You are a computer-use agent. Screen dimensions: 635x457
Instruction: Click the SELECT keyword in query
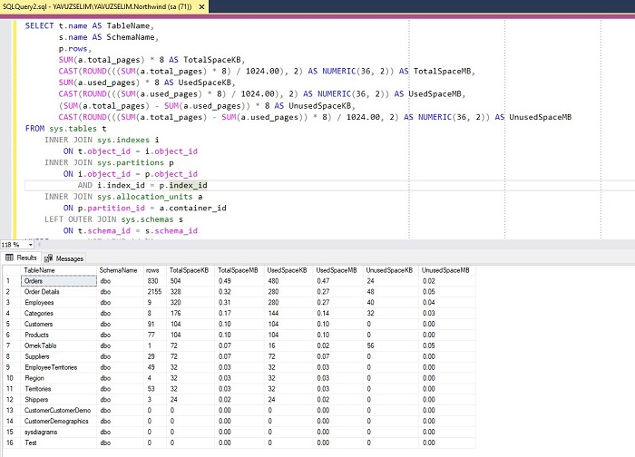(39, 26)
